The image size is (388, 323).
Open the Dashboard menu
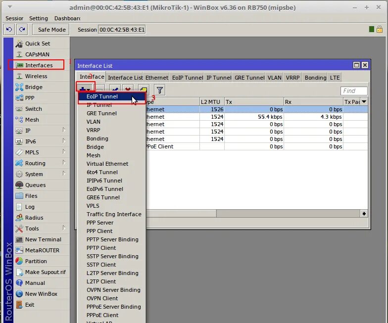[67, 18]
